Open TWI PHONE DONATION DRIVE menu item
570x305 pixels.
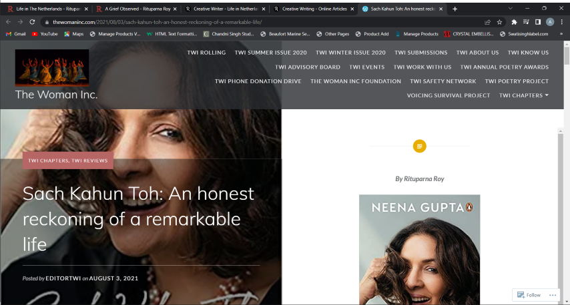pos(258,81)
